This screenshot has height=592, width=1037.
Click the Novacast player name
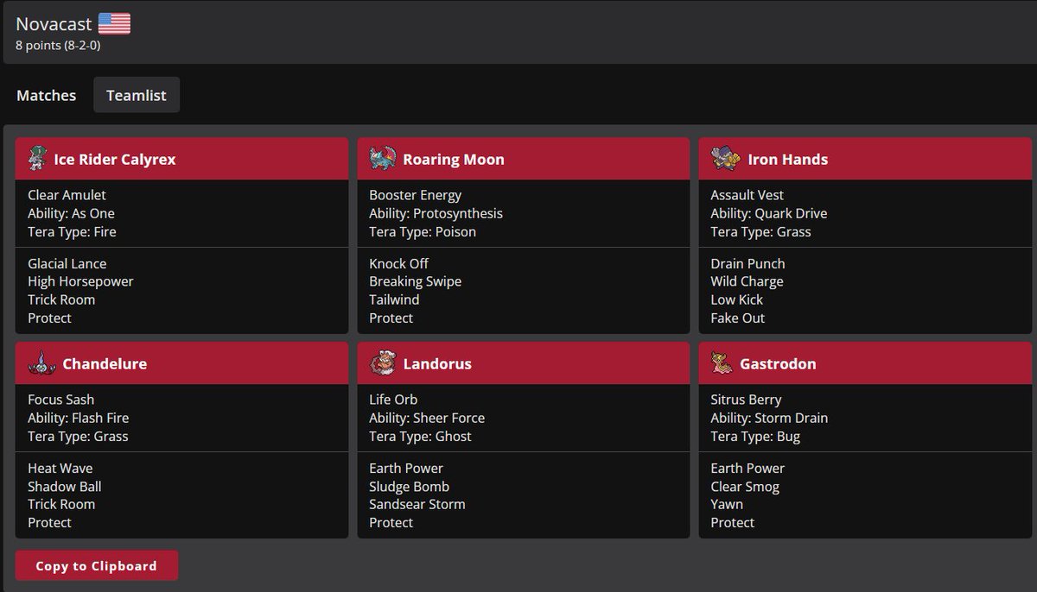[x=54, y=24]
